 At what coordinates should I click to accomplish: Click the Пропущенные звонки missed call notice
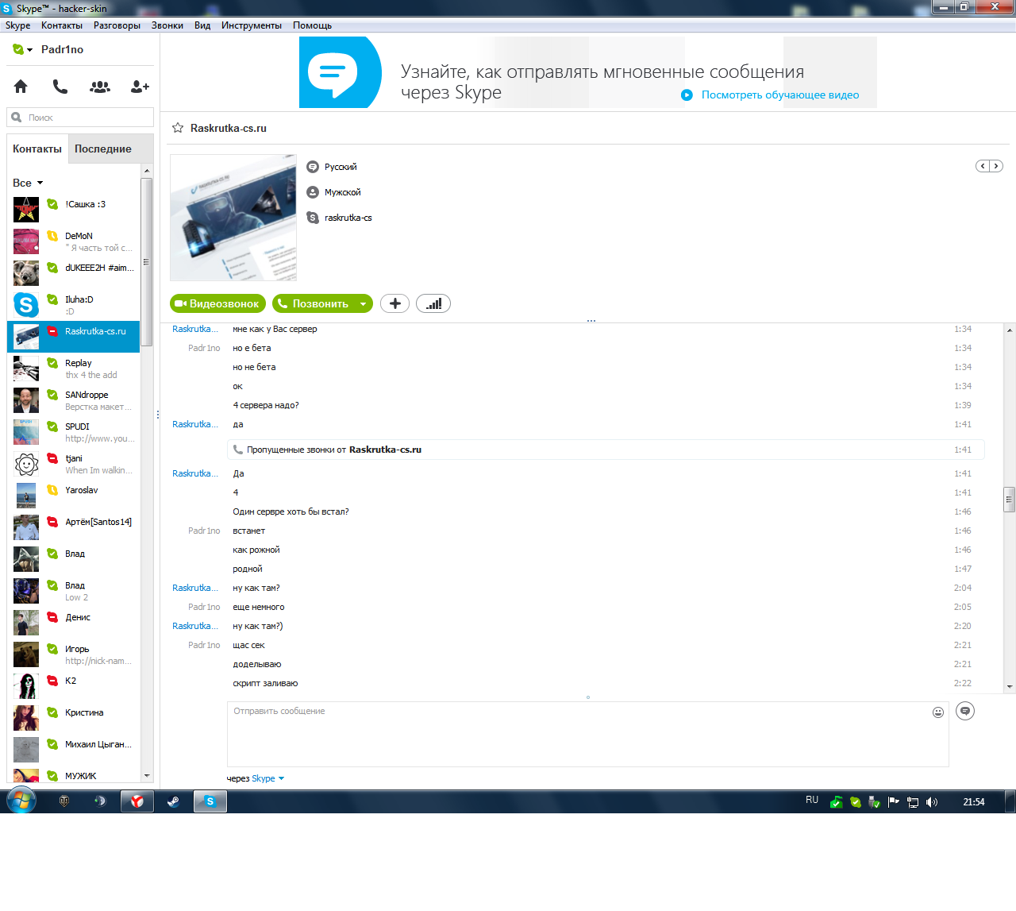[606, 450]
